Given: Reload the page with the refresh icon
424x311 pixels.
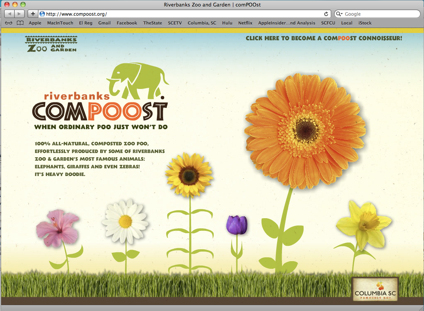Looking at the screenshot, I should [326, 14].
